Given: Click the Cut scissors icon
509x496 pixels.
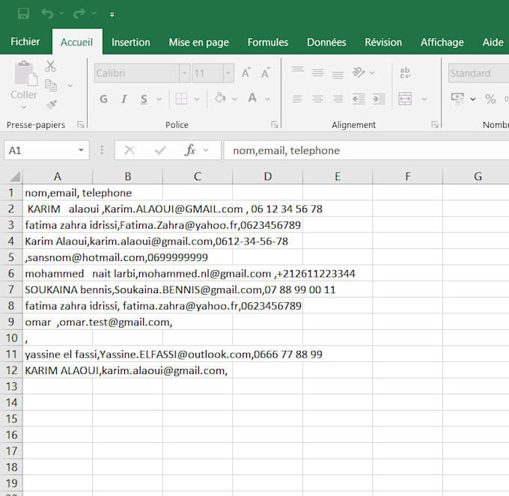Looking at the screenshot, I should 50,66.
